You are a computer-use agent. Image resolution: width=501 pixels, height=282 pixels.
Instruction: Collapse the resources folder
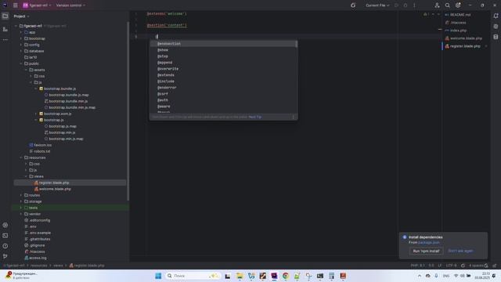21,157
